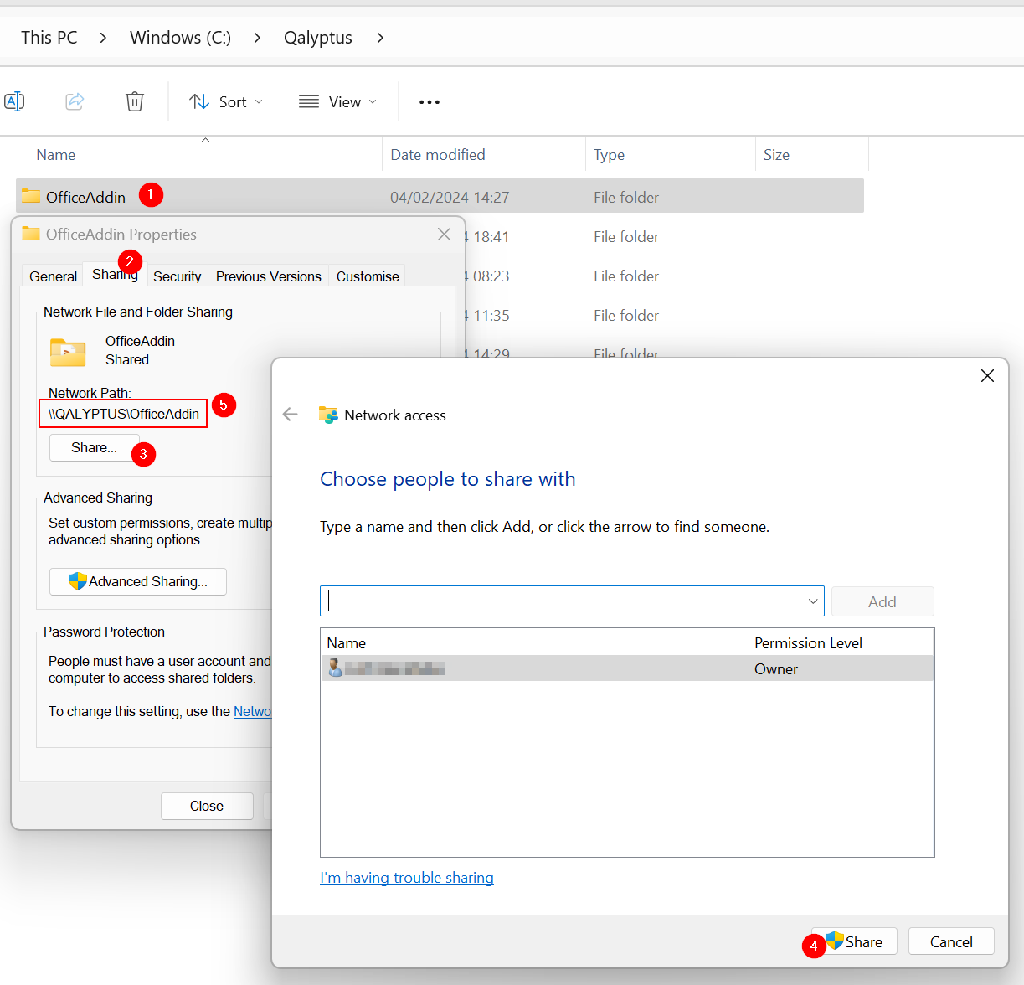
Task: Open the View dropdown
Action: (337, 101)
